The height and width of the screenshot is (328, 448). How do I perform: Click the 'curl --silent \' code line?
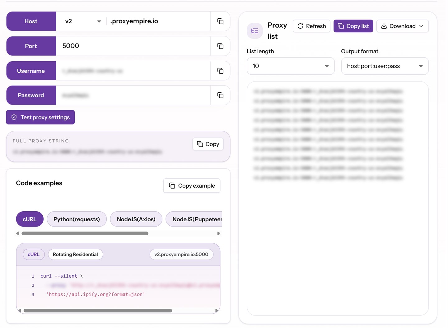pyautogui.click(x=62, y=276)
